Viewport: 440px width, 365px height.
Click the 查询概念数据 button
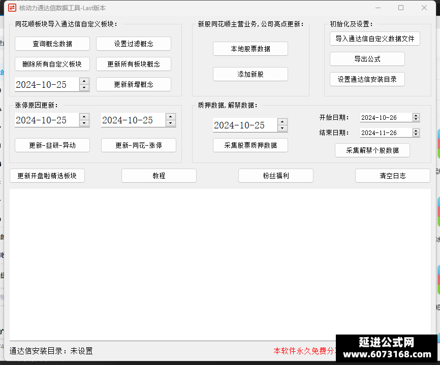[52, 44]
